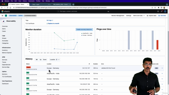Filter history by Up
169x95 pixels.
click(40, 60)
